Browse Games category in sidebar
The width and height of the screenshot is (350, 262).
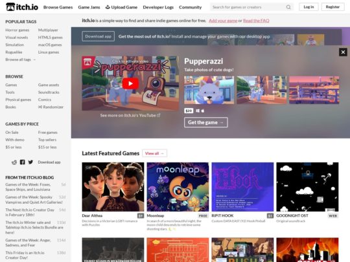point(11,85)
